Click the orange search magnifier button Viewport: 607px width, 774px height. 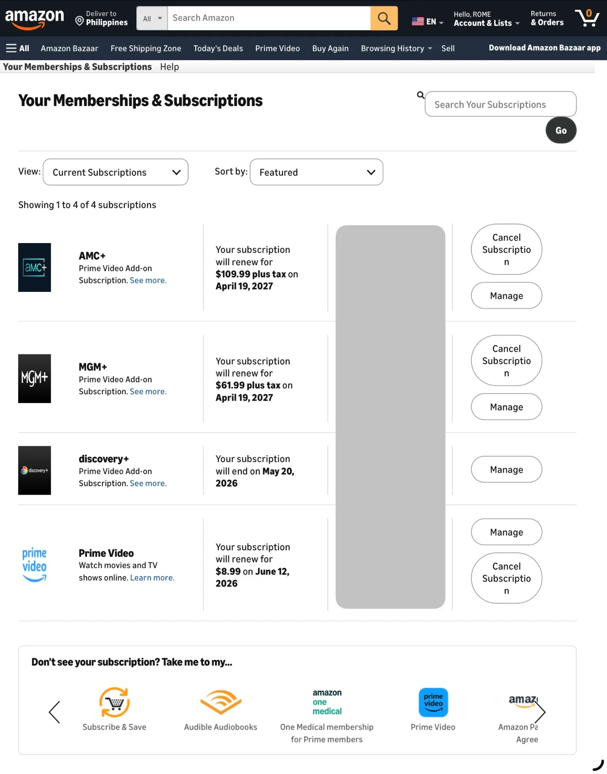tap(384, 18)
